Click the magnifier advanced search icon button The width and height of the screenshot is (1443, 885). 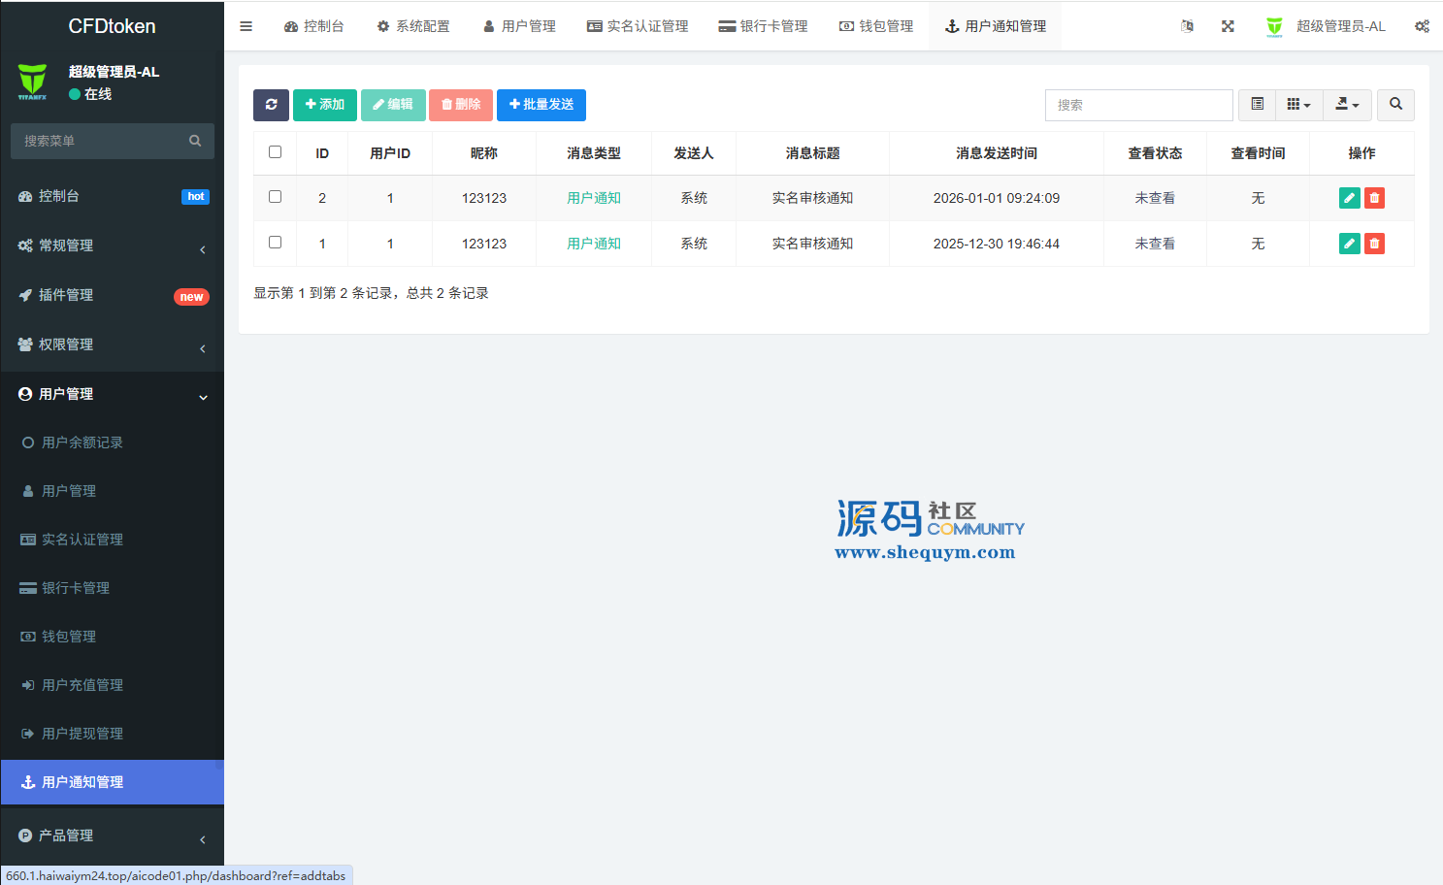click(x=1395, y=105)
